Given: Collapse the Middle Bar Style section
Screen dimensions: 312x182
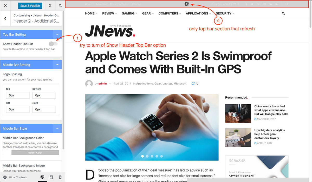Looking at the screenshot, I should 57,129.
